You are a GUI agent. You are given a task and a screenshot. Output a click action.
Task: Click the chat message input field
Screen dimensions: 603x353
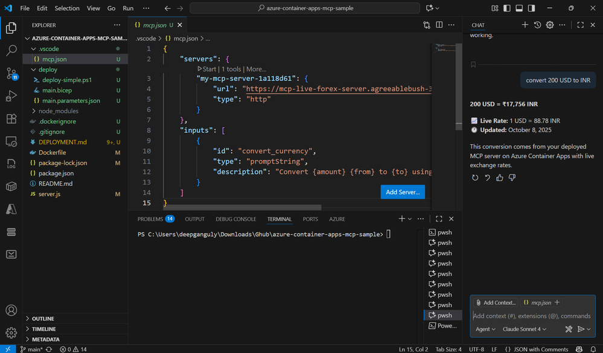pyautogui.click(x=531, y=316)
